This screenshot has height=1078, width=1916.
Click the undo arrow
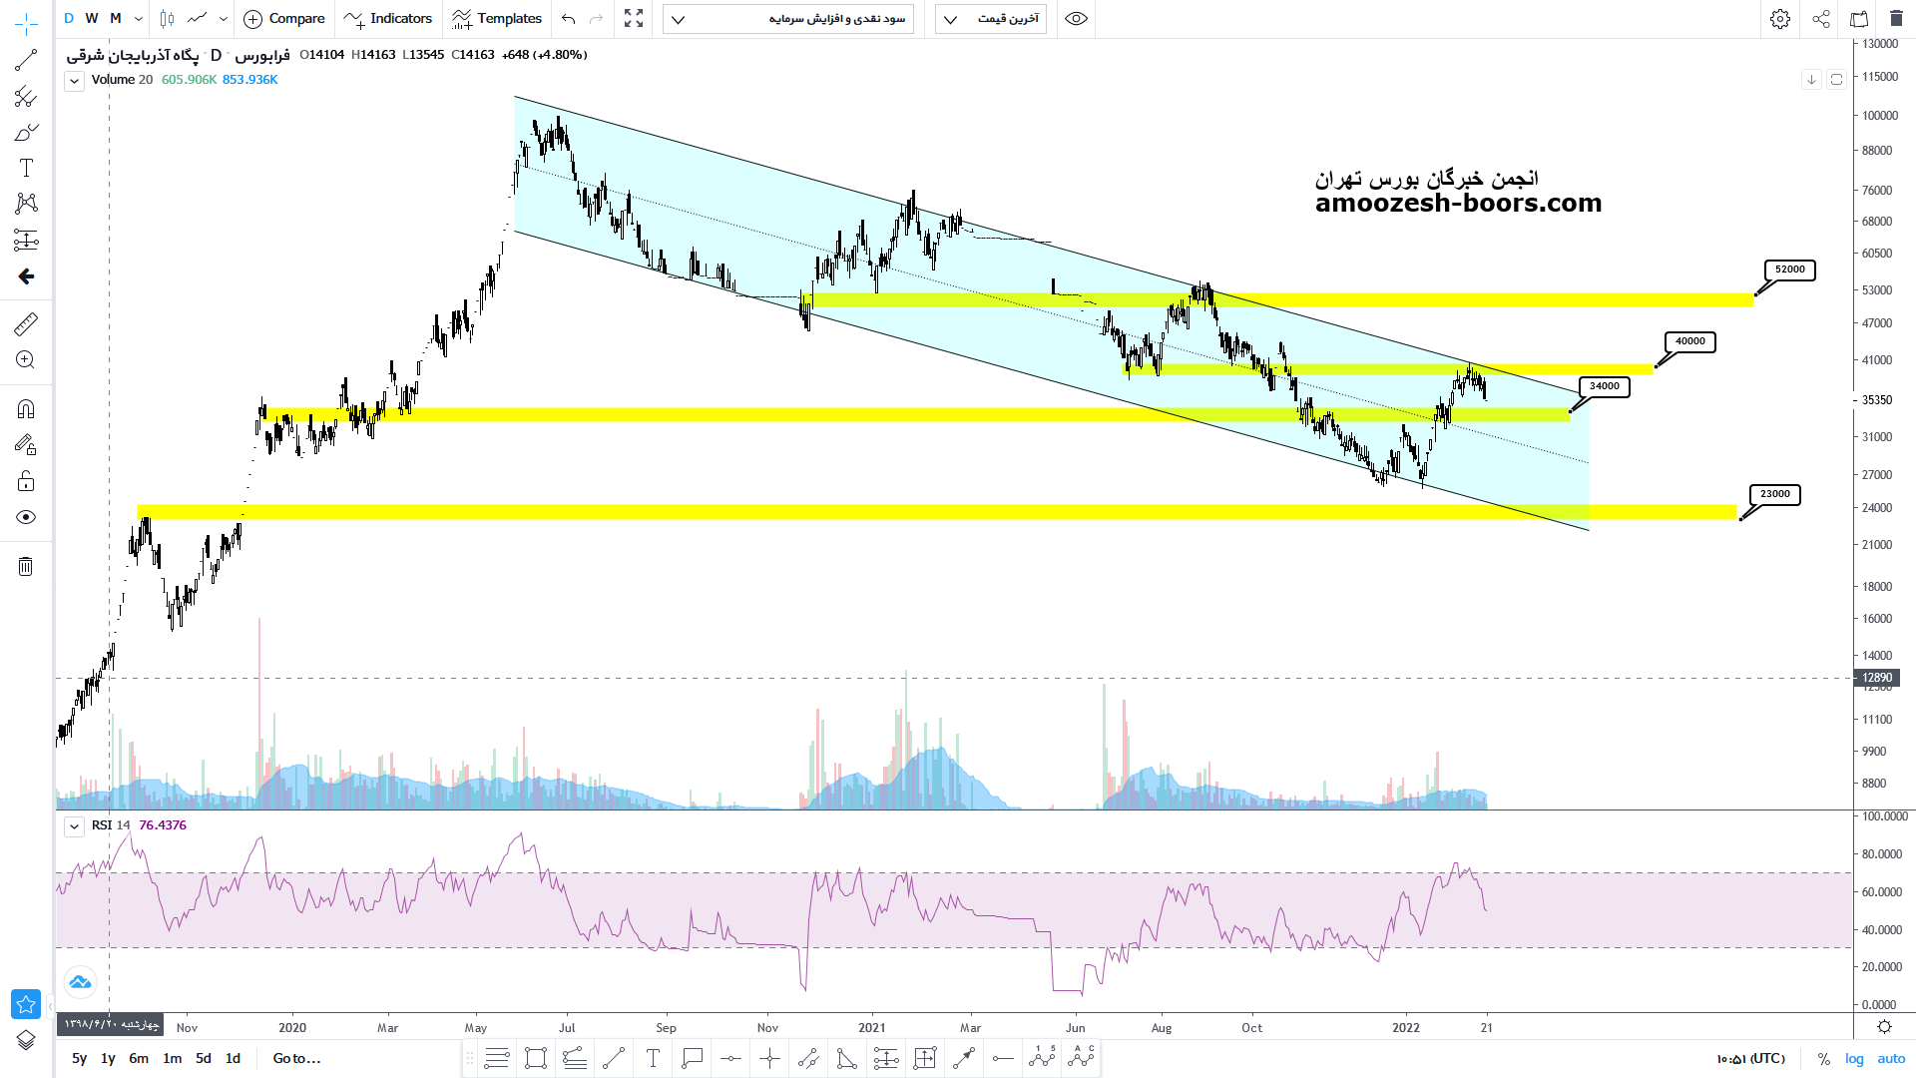click(x=569, y=19)
